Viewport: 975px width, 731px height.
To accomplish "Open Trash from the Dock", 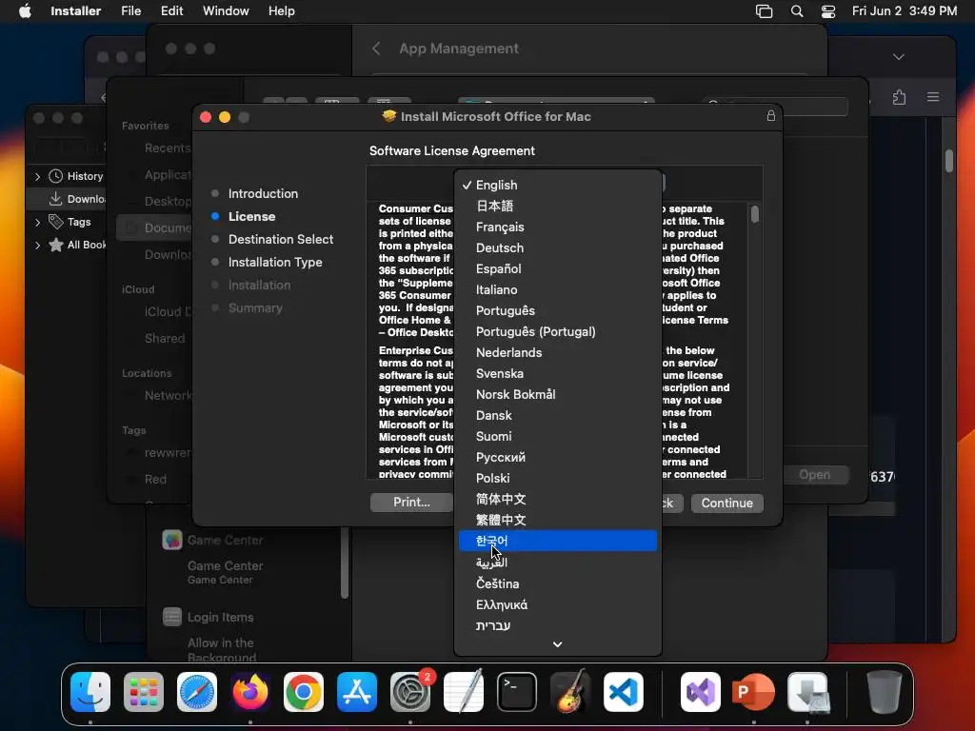I will 884,692.
